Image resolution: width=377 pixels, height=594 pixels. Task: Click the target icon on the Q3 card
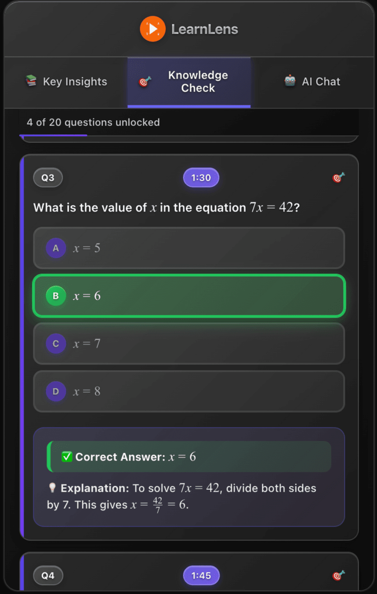(338, 177)
